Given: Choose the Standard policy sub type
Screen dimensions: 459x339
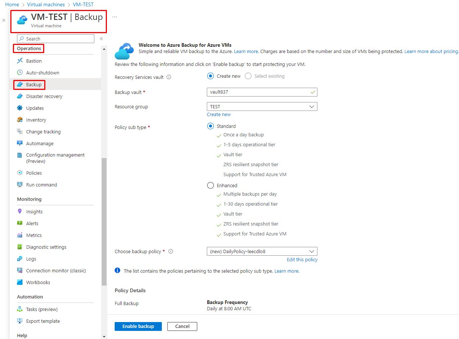Looking at the screenshot, I should point(211,126).
